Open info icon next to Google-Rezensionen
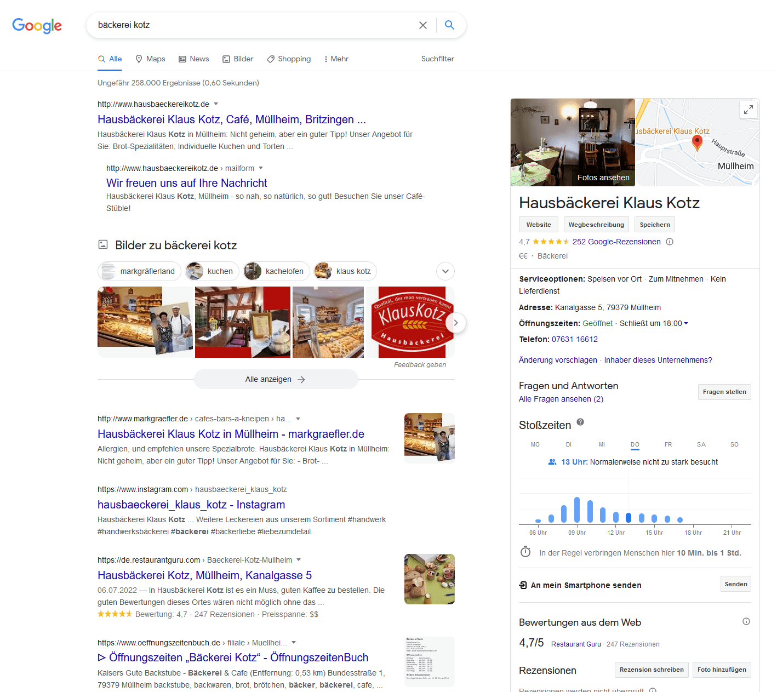The height and width of the screenshot is (692, 777). pos(670,242)
